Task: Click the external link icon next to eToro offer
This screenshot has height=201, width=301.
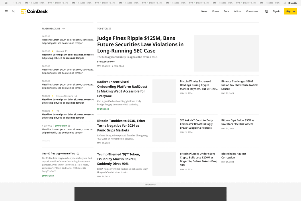Action: [78, 154]
